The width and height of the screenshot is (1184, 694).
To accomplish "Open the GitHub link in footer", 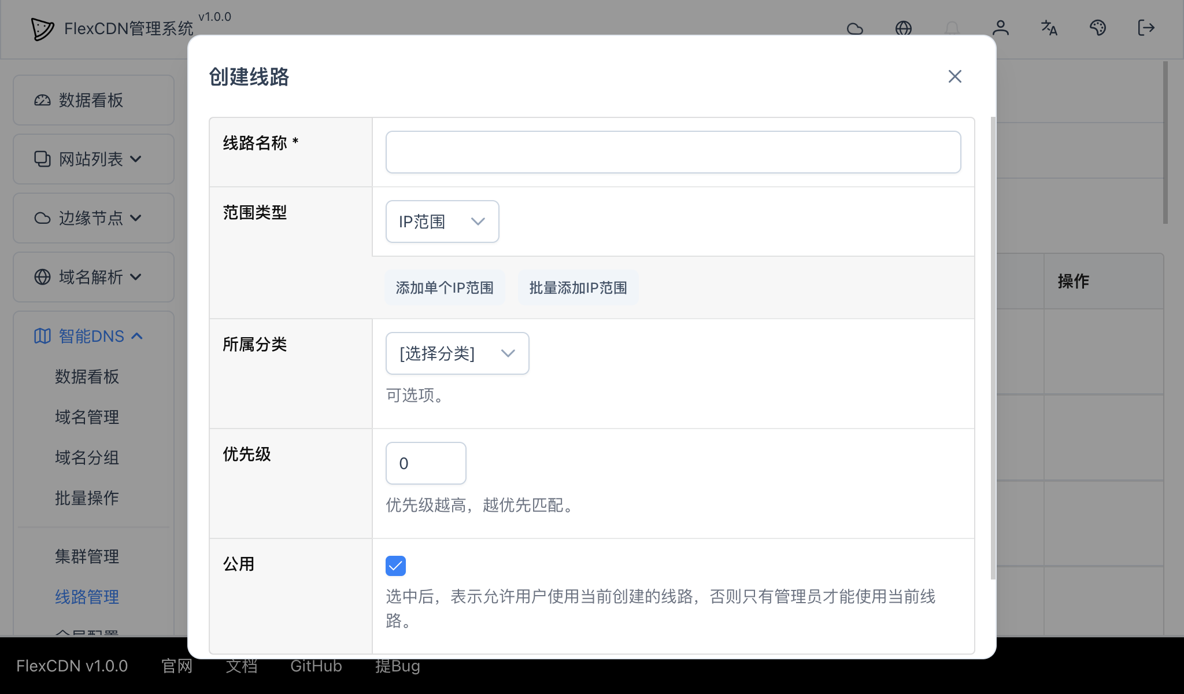I will point(316,666).
